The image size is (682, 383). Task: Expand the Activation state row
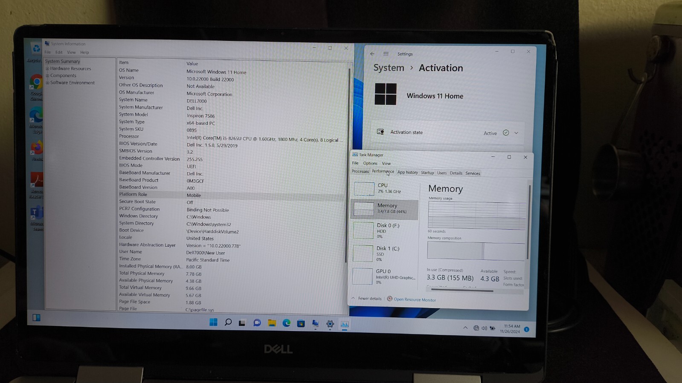point(447,132)
